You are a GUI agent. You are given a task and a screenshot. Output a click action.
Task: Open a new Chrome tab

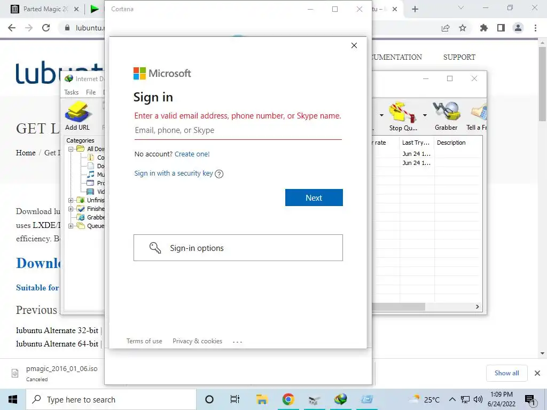click(415, 9)
